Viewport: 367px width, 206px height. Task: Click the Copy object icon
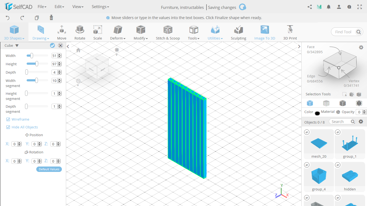click(x=37, y=18)
